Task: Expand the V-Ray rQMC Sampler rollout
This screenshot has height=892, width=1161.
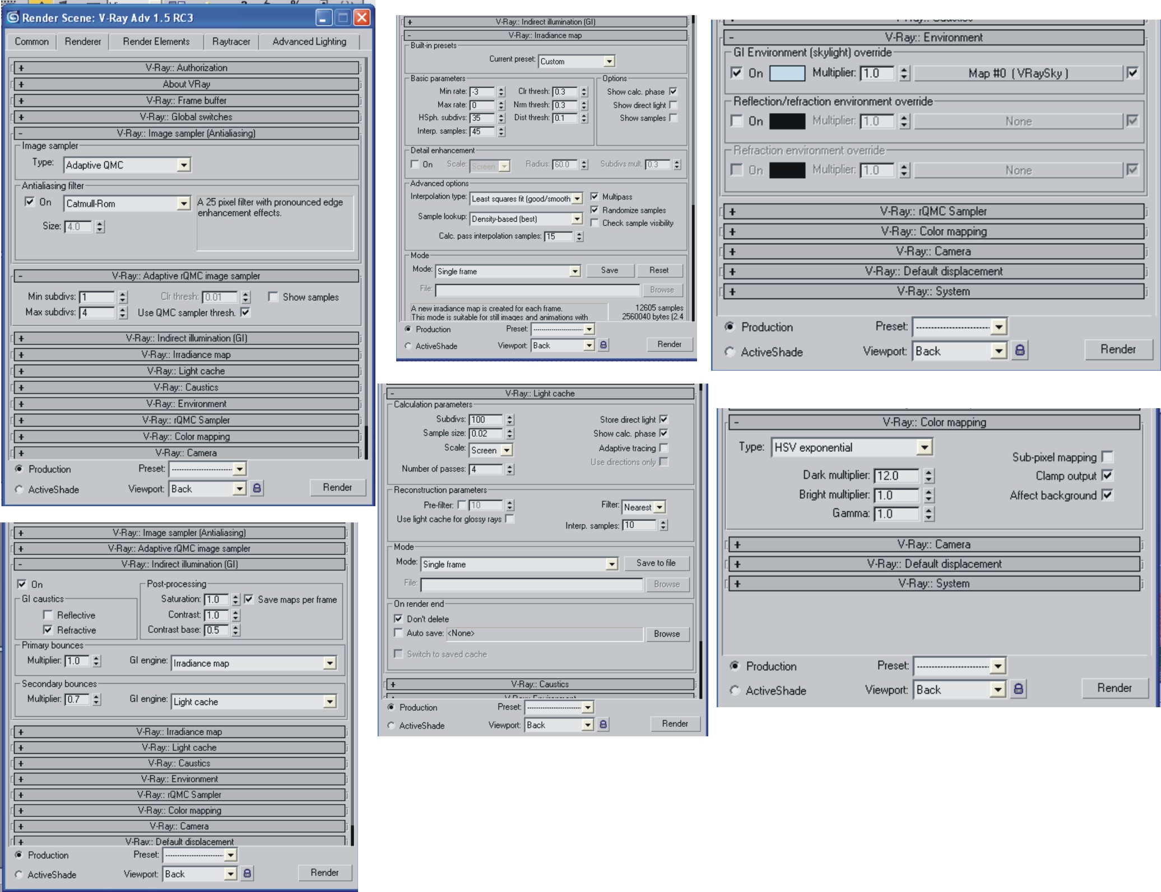Action: pos(21,421)
